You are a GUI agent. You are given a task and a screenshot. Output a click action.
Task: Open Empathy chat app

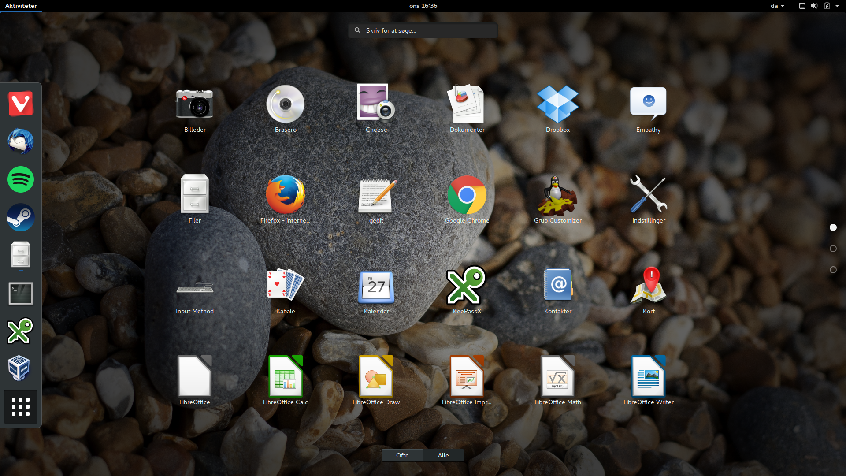point(649,109)
